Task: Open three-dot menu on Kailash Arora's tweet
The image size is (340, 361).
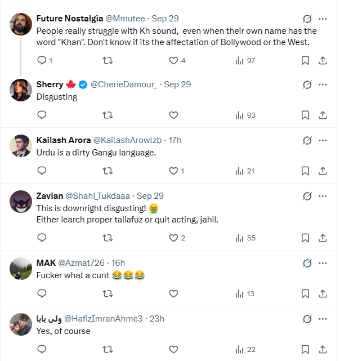Action: coord(323,140)
